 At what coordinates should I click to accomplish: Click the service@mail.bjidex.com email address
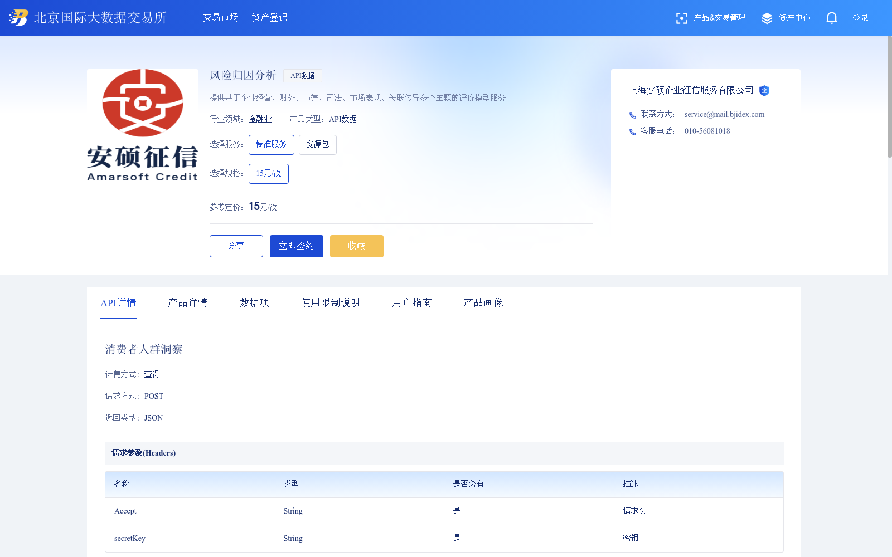pos(724,115)
